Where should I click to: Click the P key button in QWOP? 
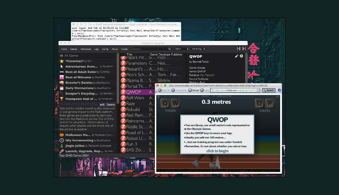click(270, 103)
